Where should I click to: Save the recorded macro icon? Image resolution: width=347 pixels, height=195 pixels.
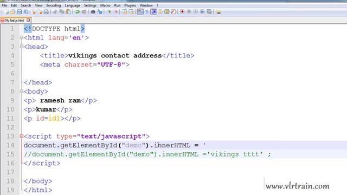209,12
